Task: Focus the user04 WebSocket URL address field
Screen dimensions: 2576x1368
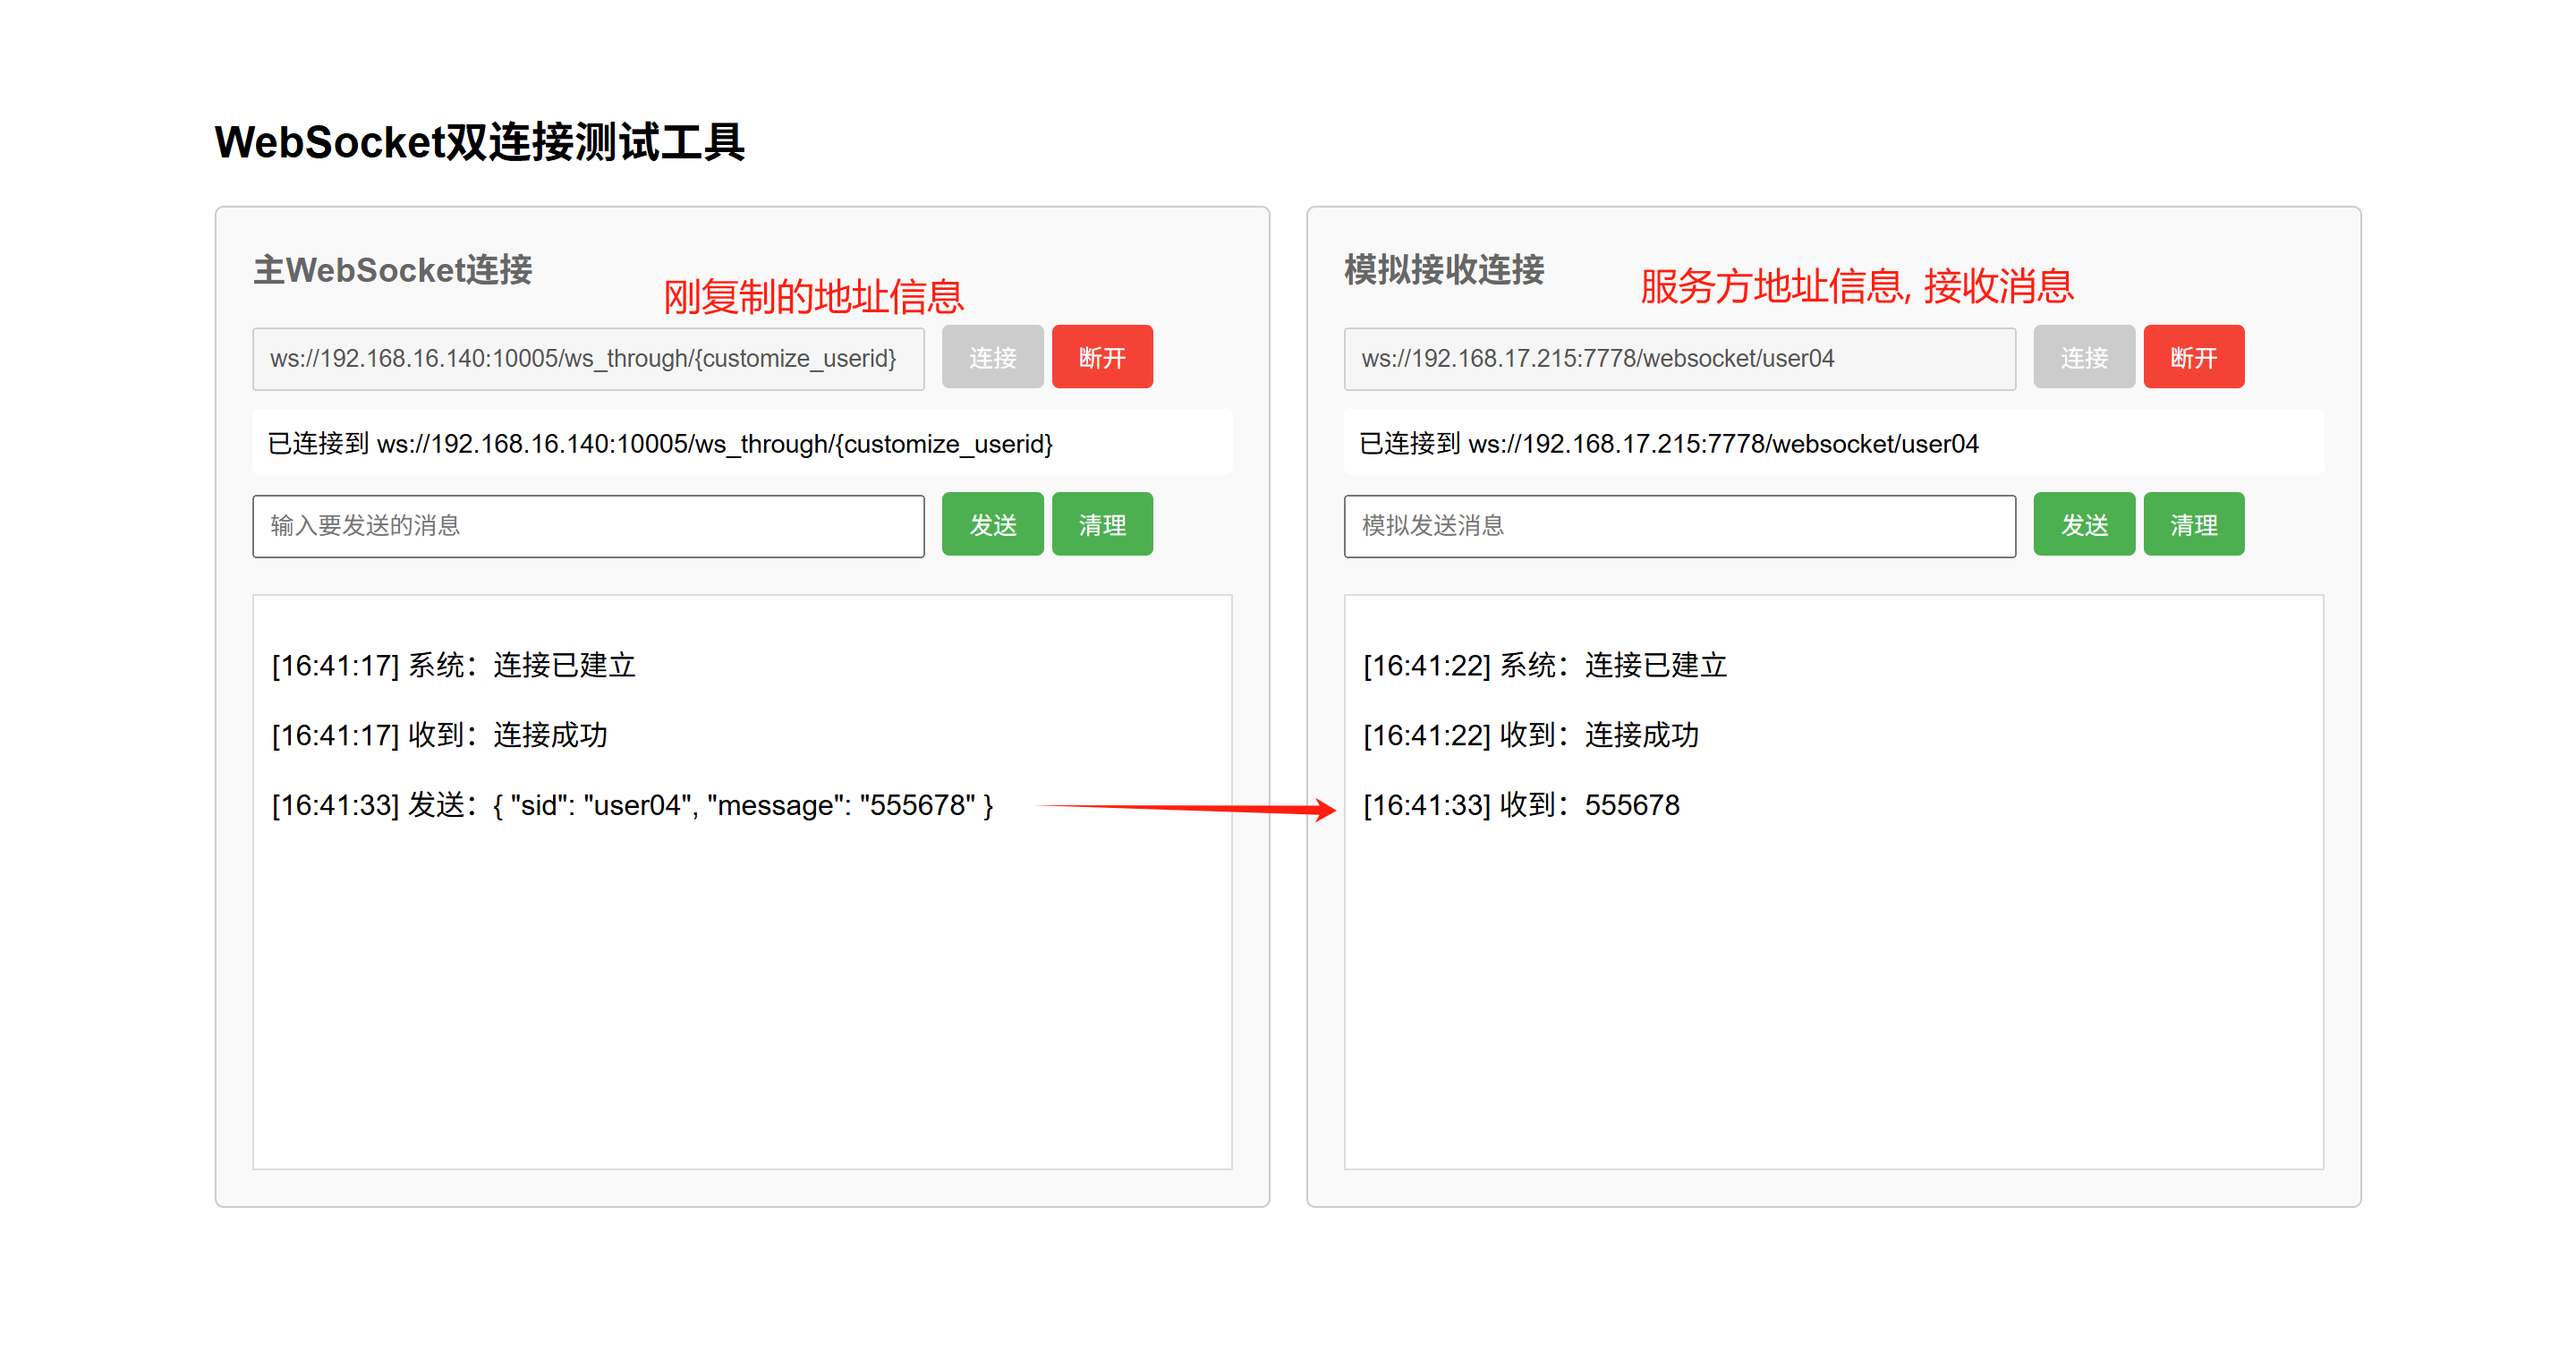Action: (1679, 358)
